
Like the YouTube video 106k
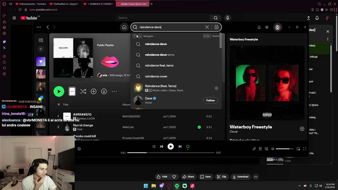(x=162, y=177)
